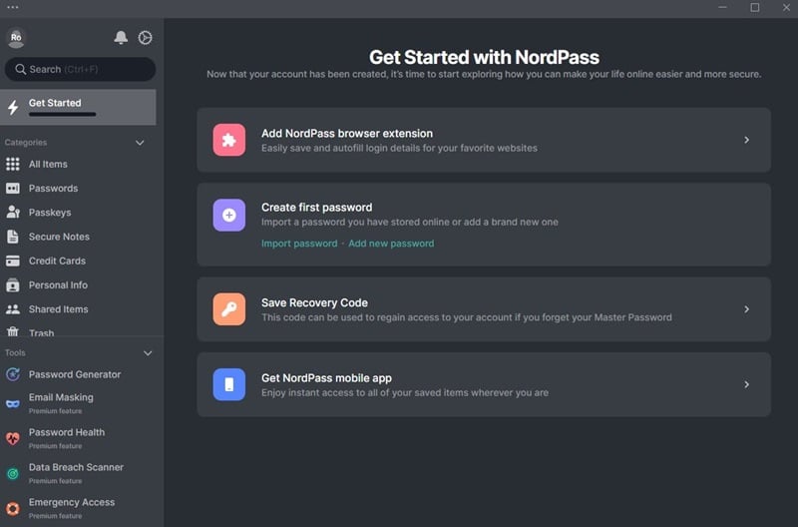Open Shared Items category
Image resolution: width=798 pixels, height=527 pixels.
59,309
